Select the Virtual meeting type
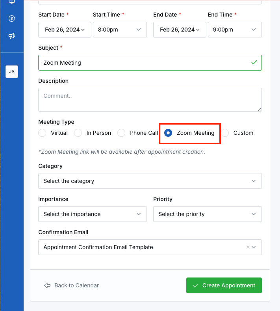Screen dimensions: 280x311 pyautogui.click(x=42, y=133)
